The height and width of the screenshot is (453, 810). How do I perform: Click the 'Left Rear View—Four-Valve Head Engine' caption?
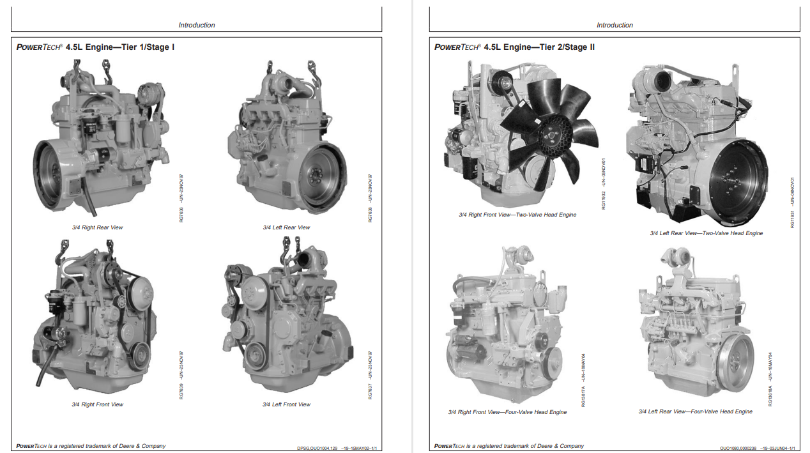coord(695,411)
